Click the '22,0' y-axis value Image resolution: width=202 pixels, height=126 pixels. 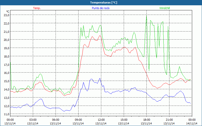(7, 23)
